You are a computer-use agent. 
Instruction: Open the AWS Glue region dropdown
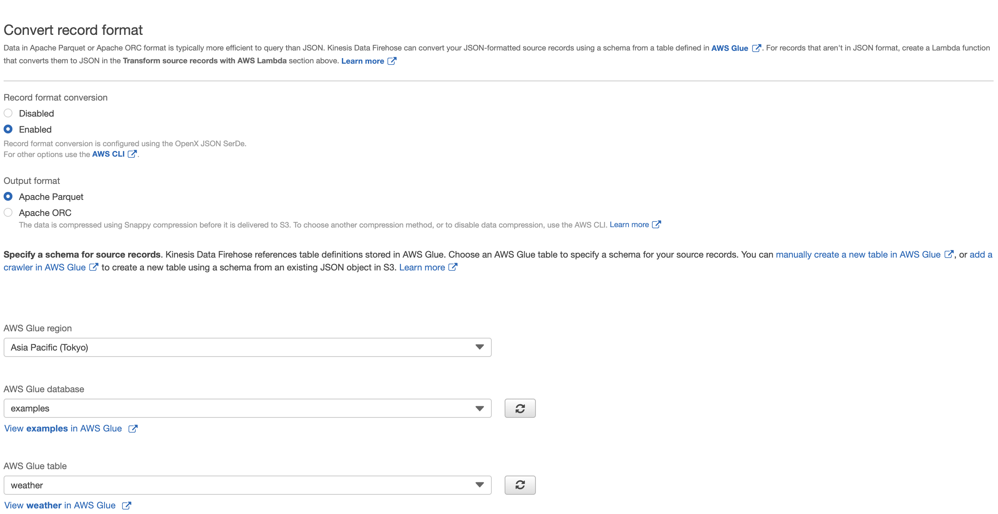[247, 347]
